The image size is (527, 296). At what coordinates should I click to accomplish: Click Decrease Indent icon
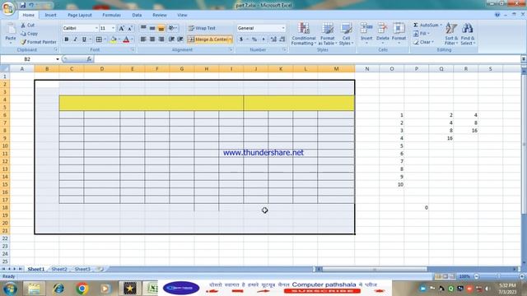point(172,39)
